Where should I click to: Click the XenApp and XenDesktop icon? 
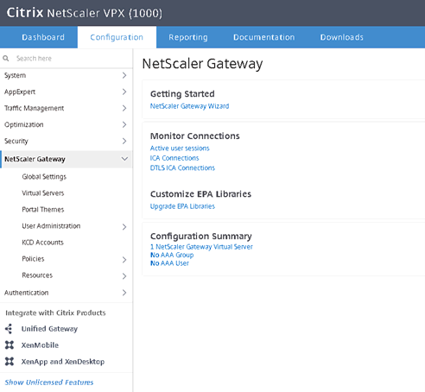click(x=10, y=361)
